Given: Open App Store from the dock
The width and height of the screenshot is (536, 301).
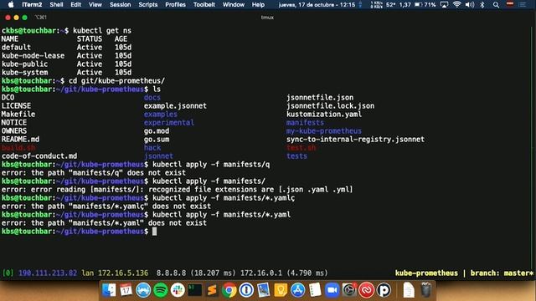Looking at the screenshot, I should click(298, 290).
